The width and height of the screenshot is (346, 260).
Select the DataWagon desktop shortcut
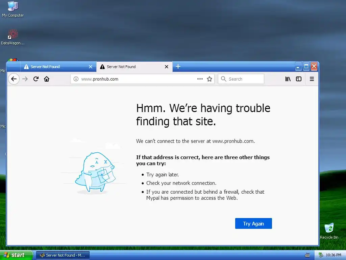pyautogui.click(x=13, y=37)
